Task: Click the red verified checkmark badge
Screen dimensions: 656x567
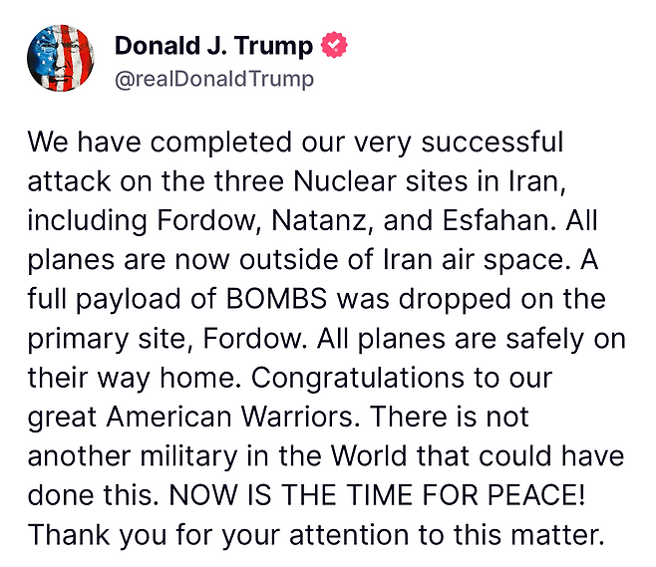Action: click(334, 45)
